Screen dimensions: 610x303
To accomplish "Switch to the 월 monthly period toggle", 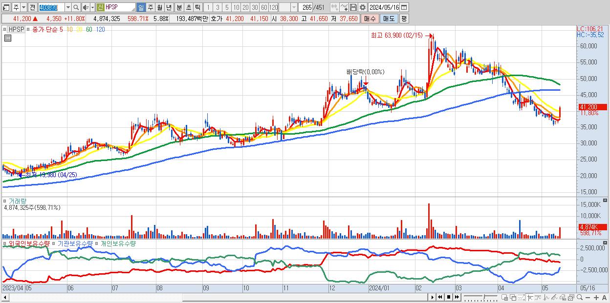I will pos(159,8).
